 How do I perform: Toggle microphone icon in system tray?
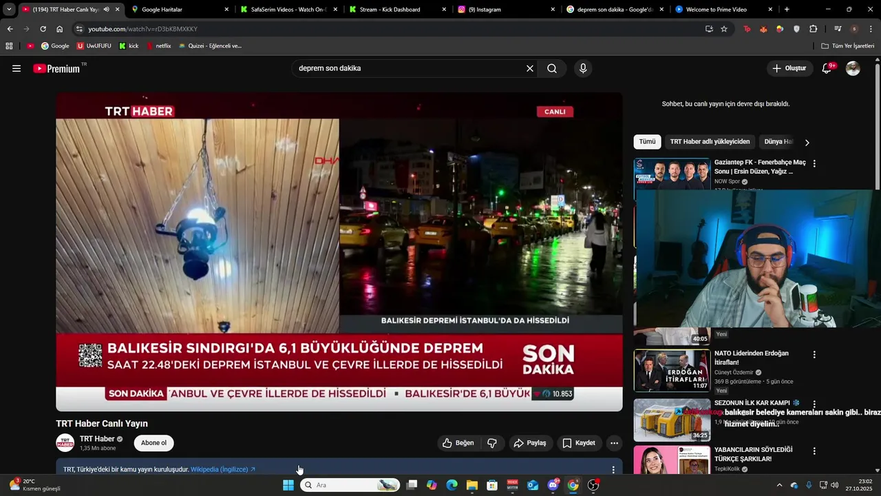[x=809, y=485]
